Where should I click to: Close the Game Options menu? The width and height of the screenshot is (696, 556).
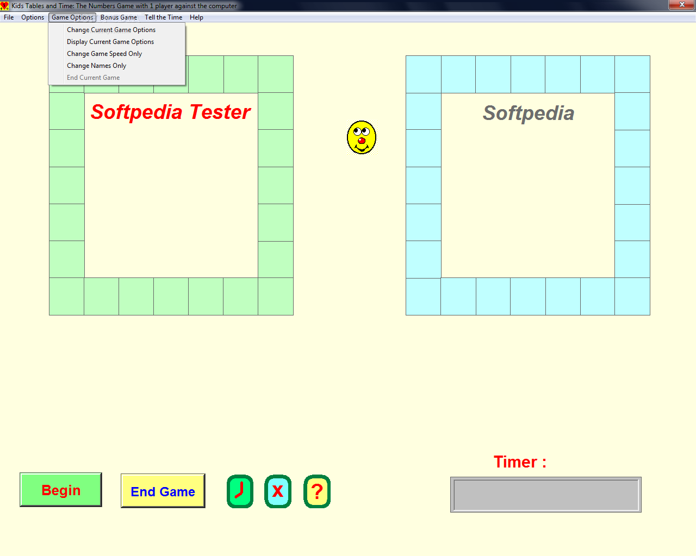click(72, 17)
